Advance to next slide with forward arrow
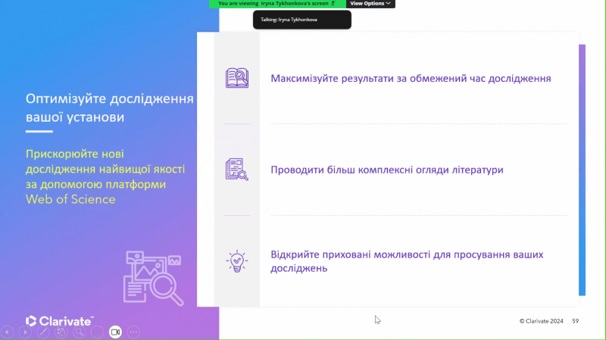The width and height of the screenshot is (606, 340). point(25,332)
